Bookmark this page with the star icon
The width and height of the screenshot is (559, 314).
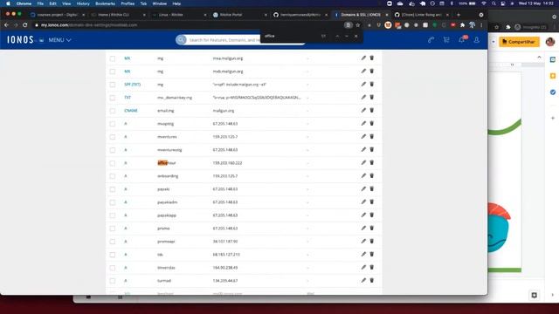[358, 25]
